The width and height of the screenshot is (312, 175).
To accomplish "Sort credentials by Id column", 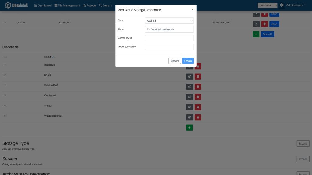I will 5,57.
